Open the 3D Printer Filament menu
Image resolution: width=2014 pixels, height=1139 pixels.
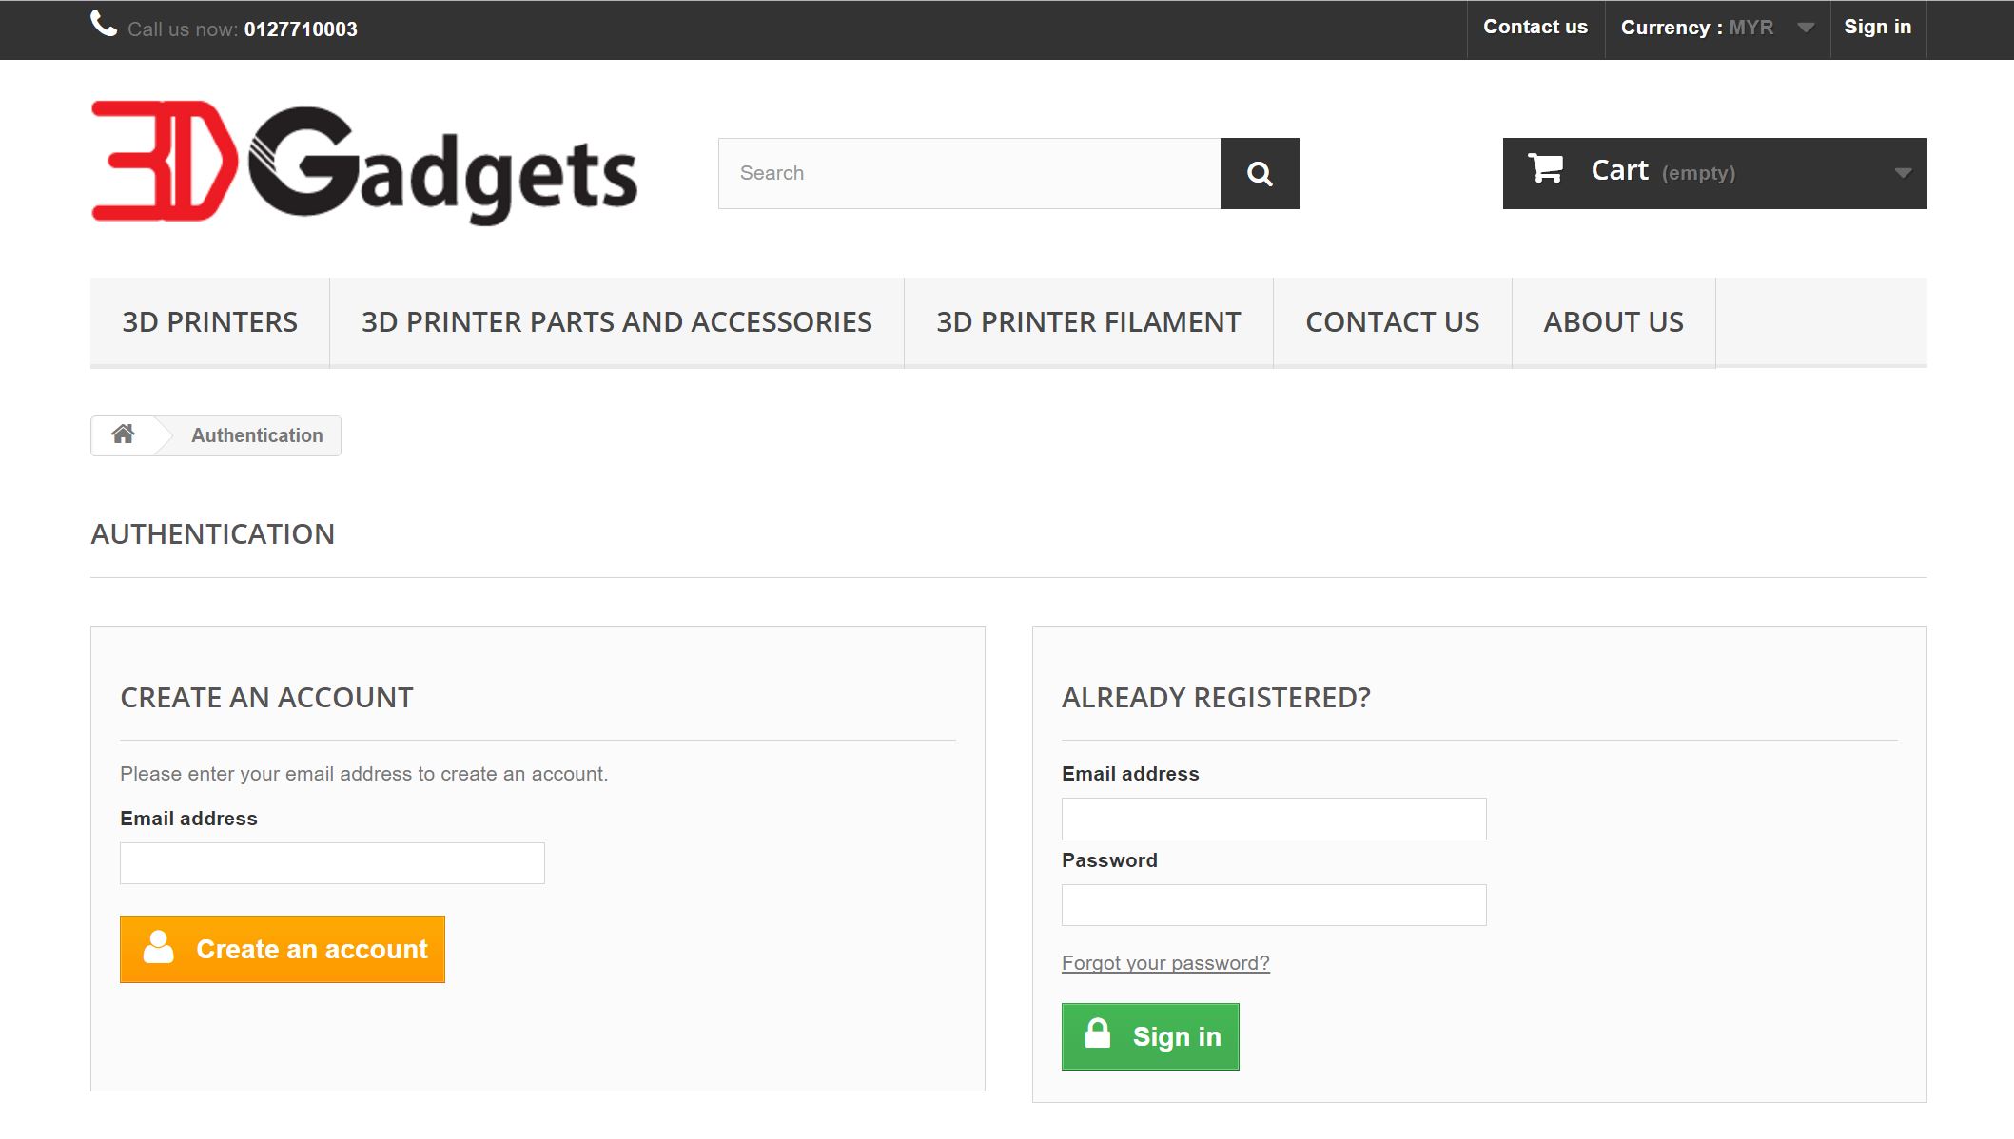1088,322
